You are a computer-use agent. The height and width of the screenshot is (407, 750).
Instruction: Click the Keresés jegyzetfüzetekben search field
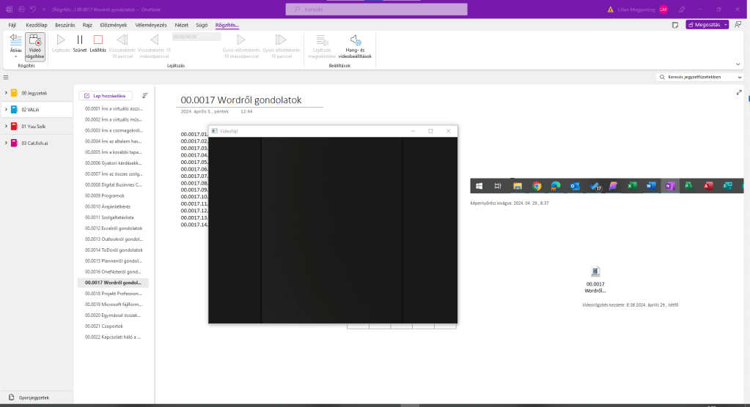pyautogui.click(x=700, y=77)
